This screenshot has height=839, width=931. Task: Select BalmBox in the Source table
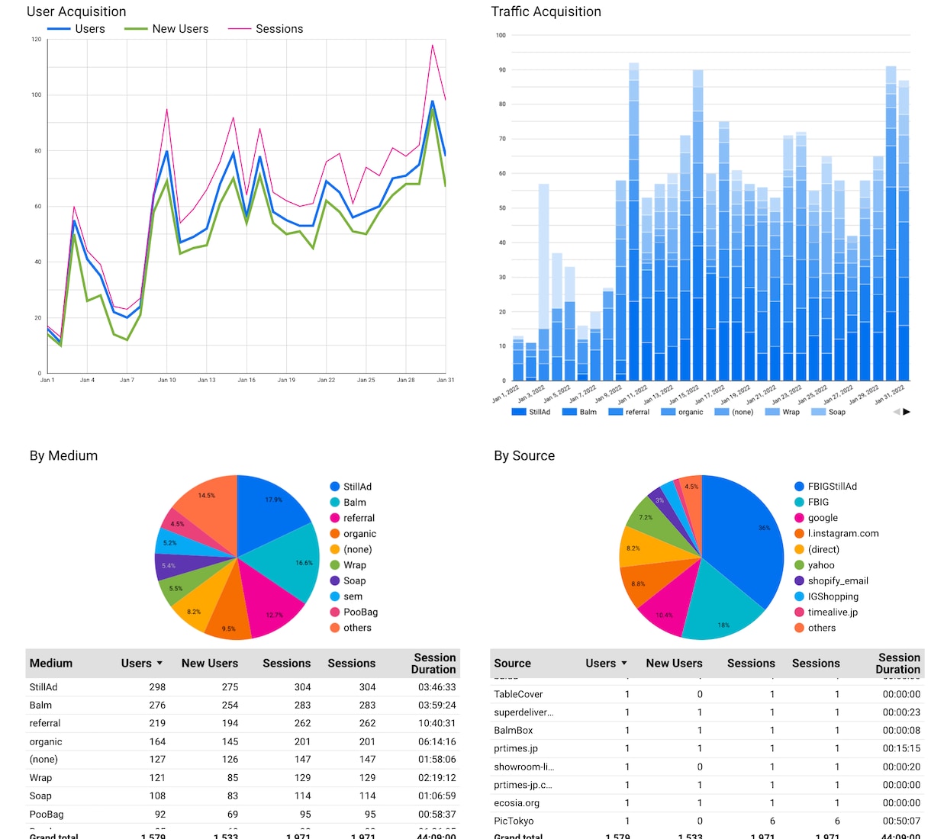(514, 731)
